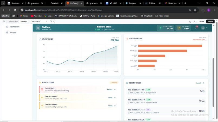This screenshot has height=122, width=218.
Task: Open the tab search dropdown arrow
Action: click(3, 3)
